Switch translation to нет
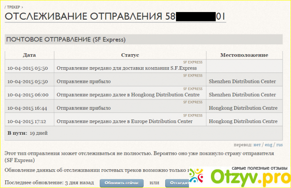The height and width of the screenshot is (188, 291). (257, 145)
